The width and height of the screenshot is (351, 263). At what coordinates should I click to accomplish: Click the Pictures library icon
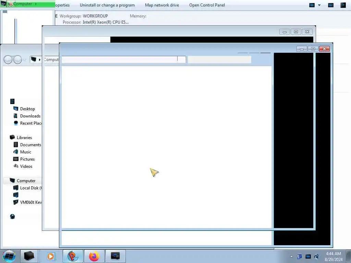[x=16, y=159]
